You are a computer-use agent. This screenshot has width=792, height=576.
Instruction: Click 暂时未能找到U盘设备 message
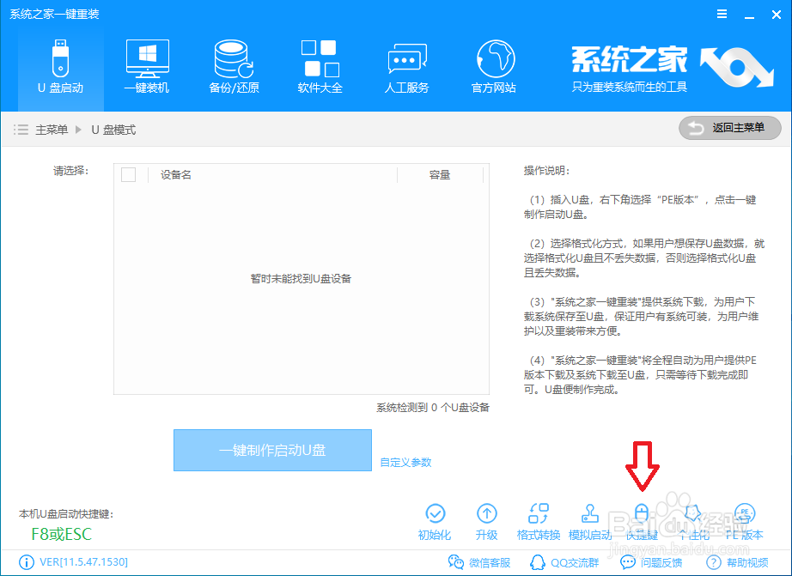tap(301, 279)
